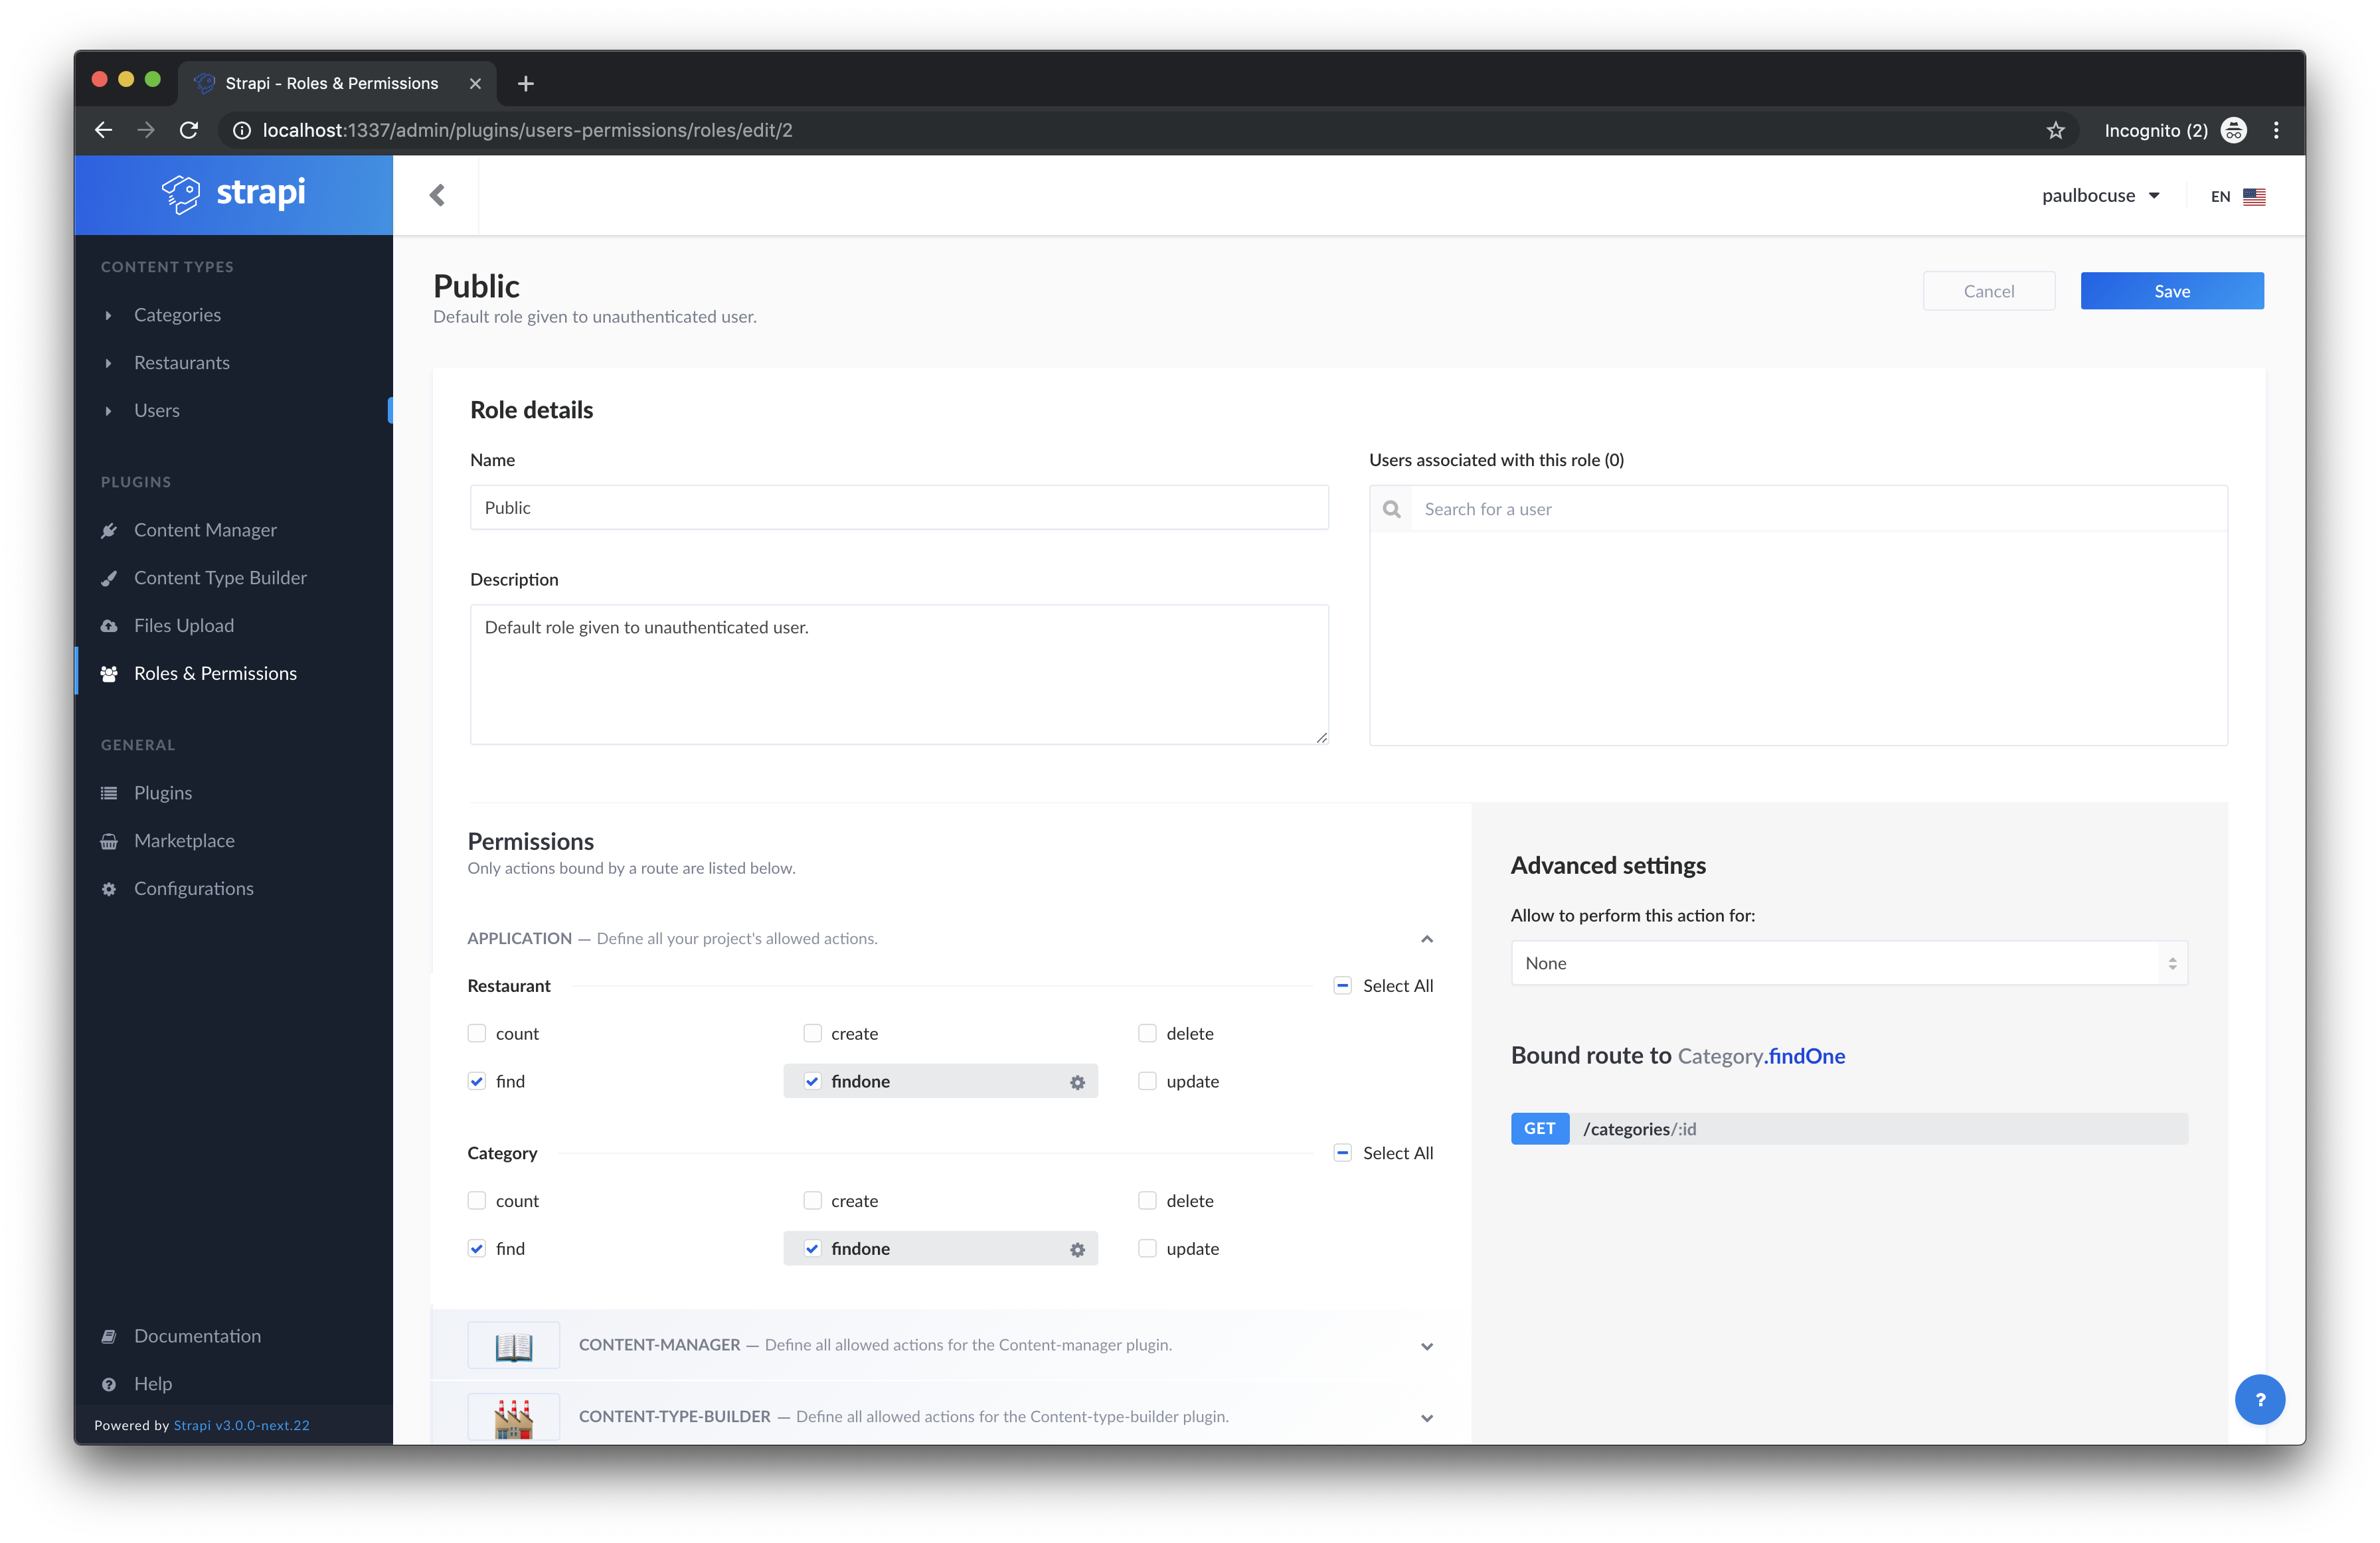Open Content Type Builder in sidebar
This screenshot has width=2380, height=1543.
220,578
